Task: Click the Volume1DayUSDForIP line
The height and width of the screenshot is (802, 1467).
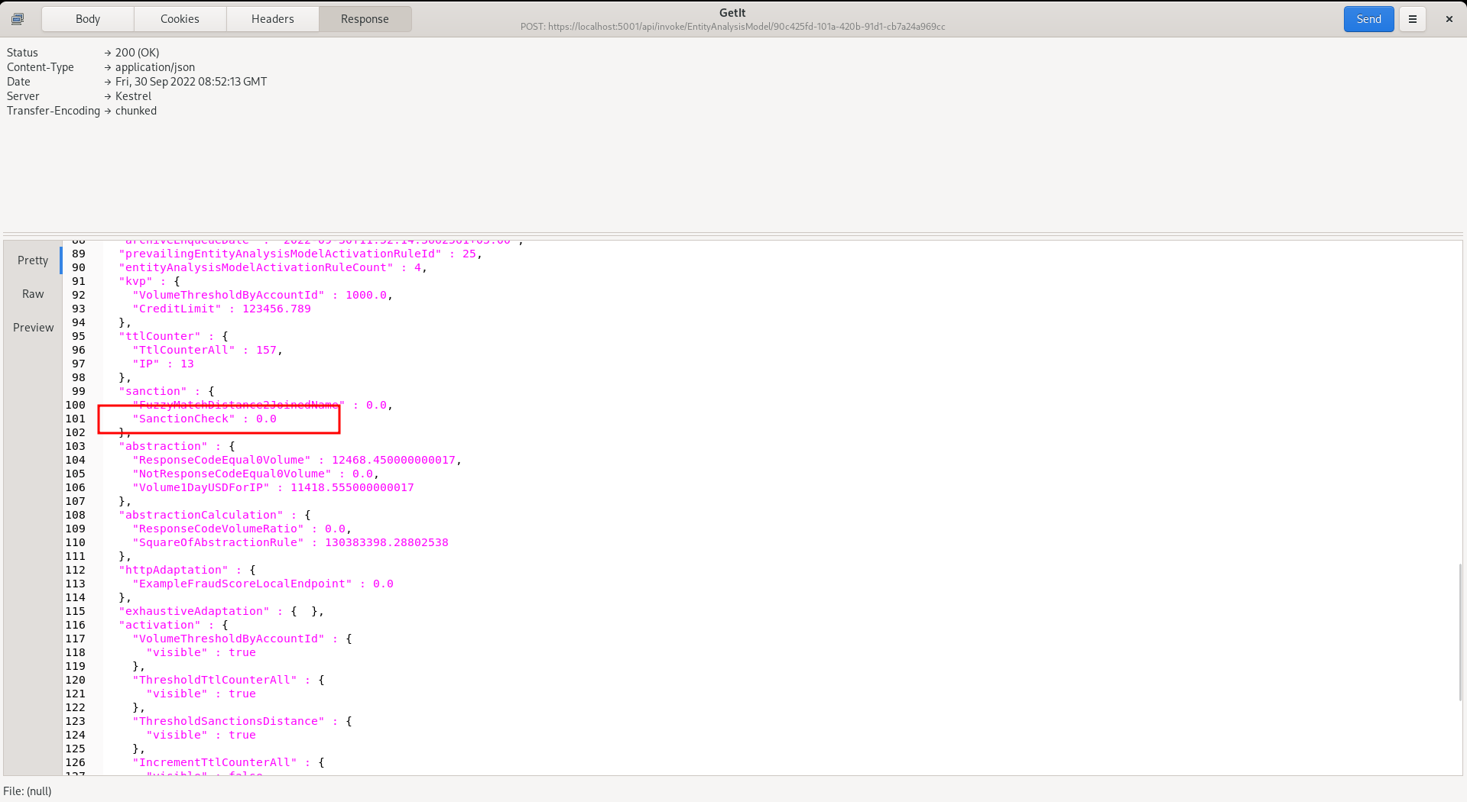Action: (273, 487)
